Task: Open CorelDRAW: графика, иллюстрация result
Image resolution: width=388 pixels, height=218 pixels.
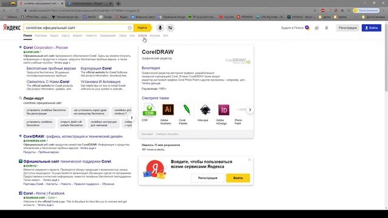Action: [x=73, y=136]
